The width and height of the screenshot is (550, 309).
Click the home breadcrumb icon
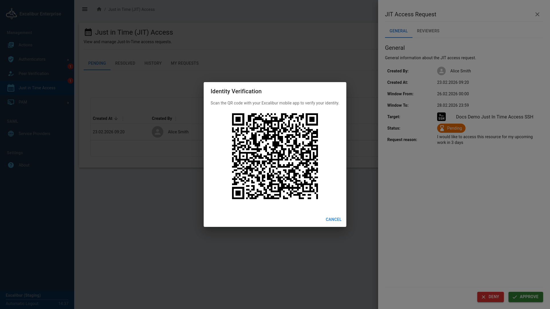[x=99, y=9]
